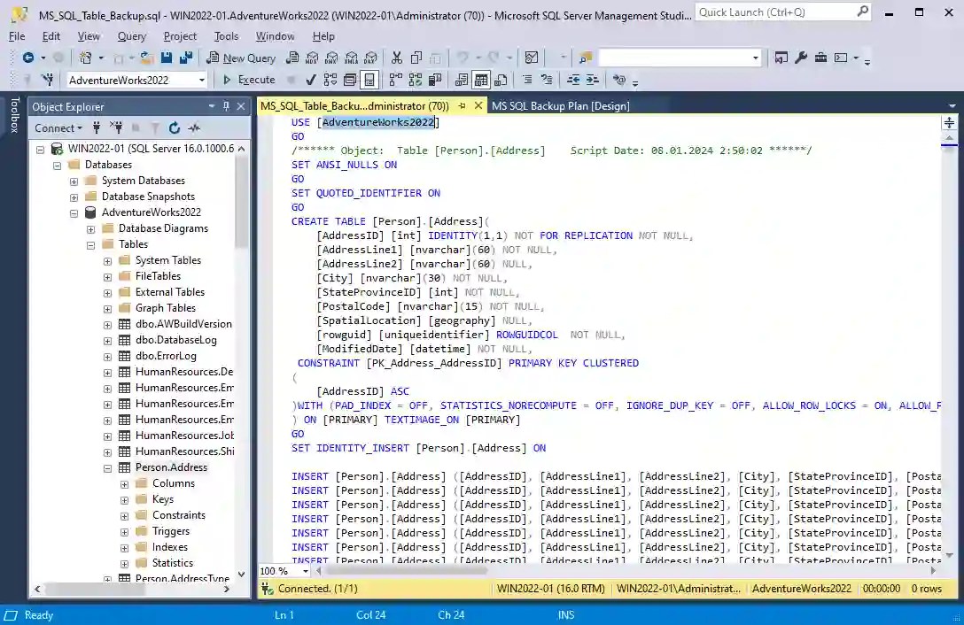Click the XMLA query icon
This screenshot has height=625, width=964.
pyautogui.click(x=351, y=58)
